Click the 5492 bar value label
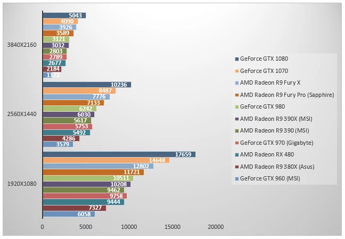Viewport: 345px width, 239px height. [x=79, y=133]
